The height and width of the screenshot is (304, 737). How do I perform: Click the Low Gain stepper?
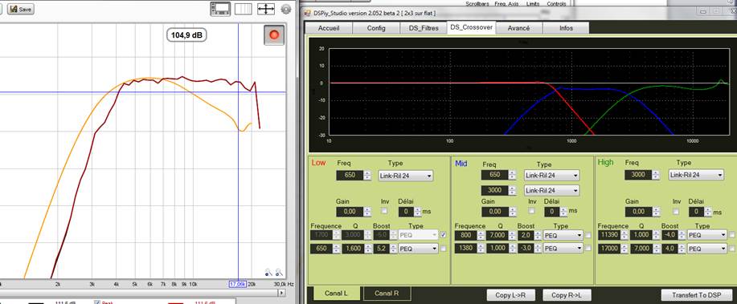tap(367, 212)
